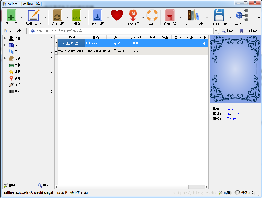Show more toolbar items chevron
Screen dimensions: 262x198
point(259,17)
